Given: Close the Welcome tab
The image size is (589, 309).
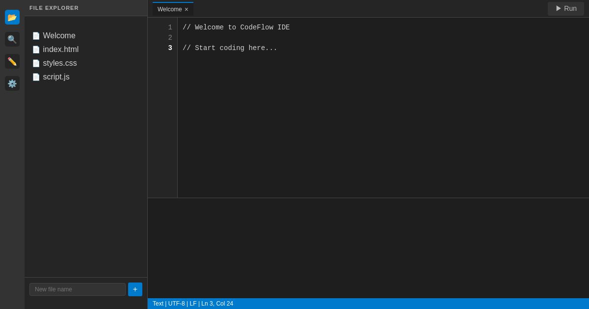Looking at the screenshot, I should tap(187, 9).
